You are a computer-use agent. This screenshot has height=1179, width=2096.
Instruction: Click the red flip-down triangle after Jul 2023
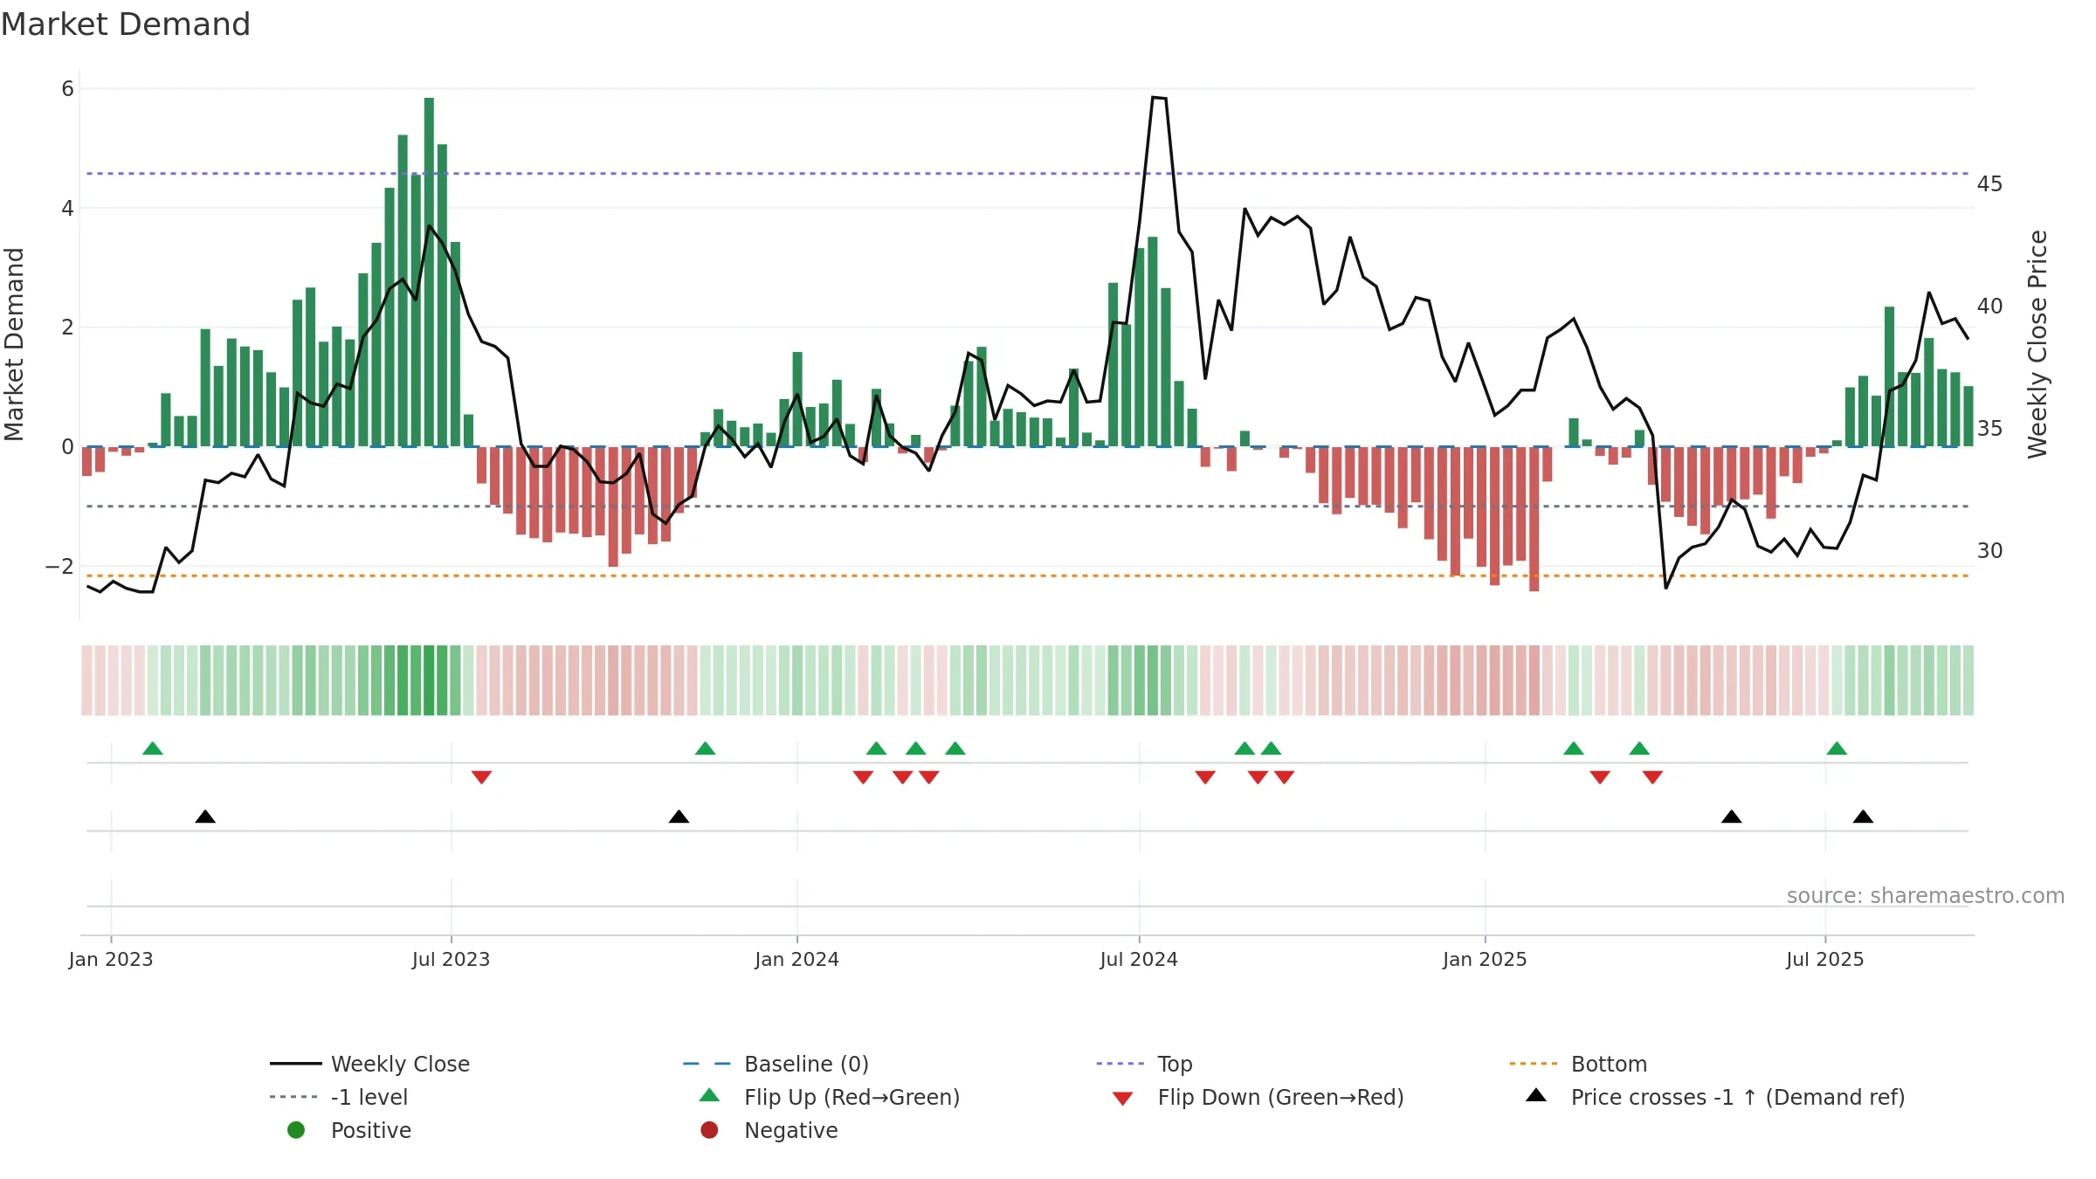pyautogui.click(x=481, y=776)
